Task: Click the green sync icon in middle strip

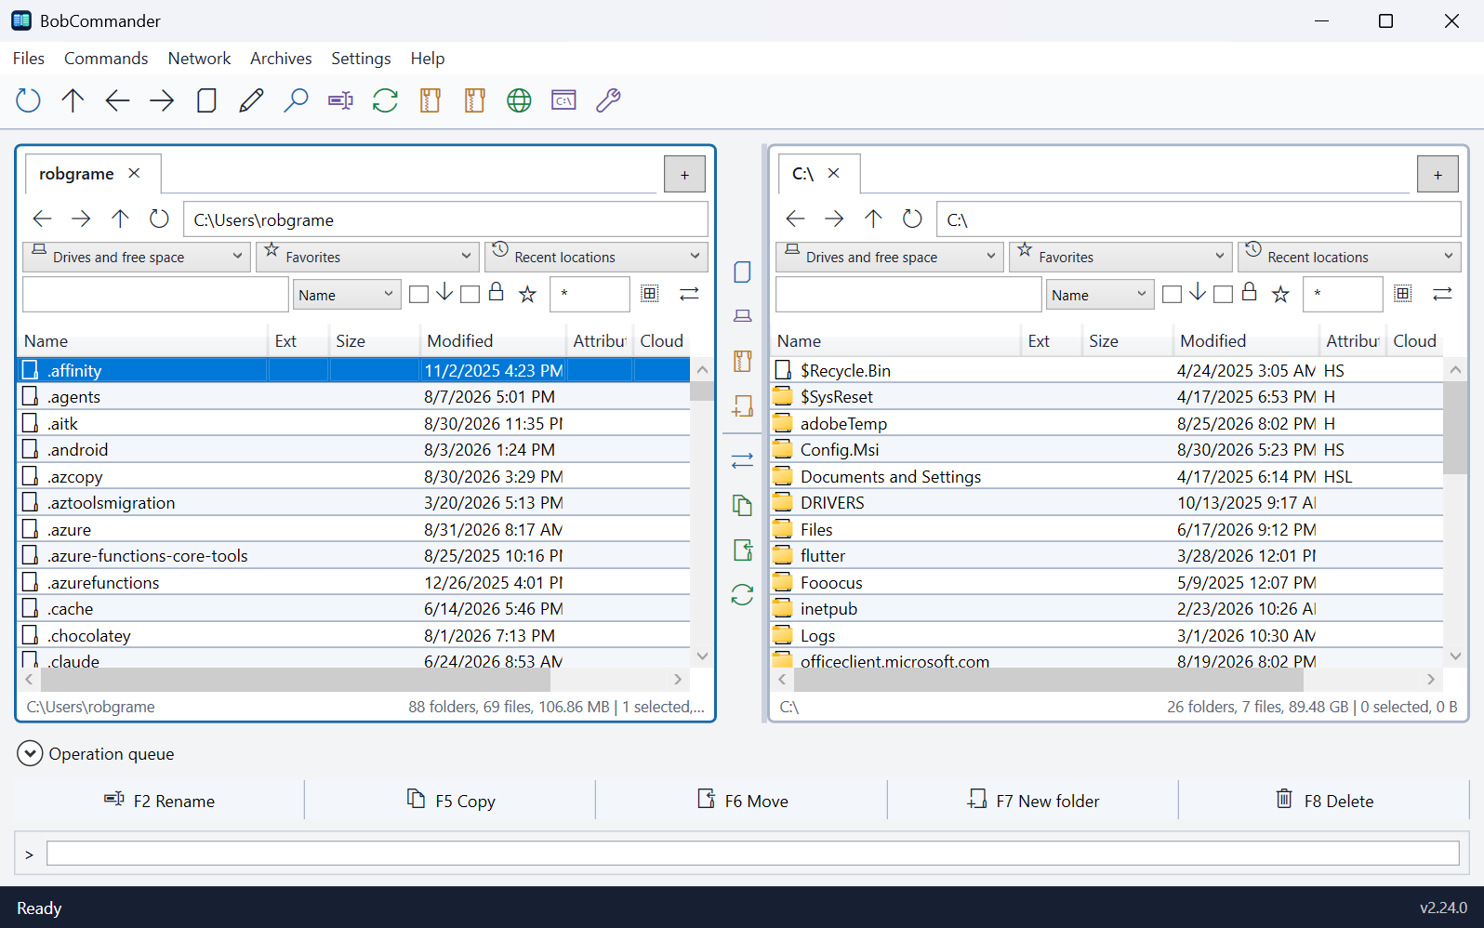Action: click(x=742, y=594)
